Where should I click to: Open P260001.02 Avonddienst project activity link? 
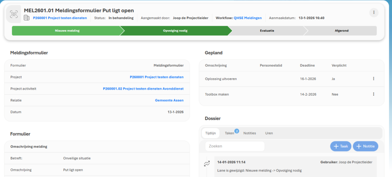143,88
